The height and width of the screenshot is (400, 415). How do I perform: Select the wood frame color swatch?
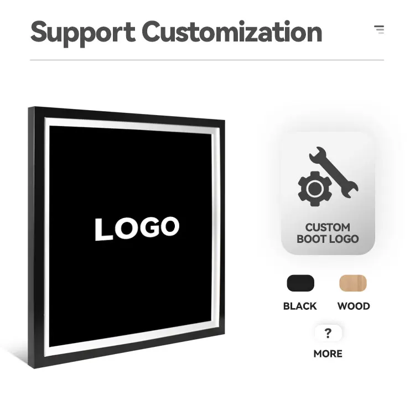tap(353, 283)
